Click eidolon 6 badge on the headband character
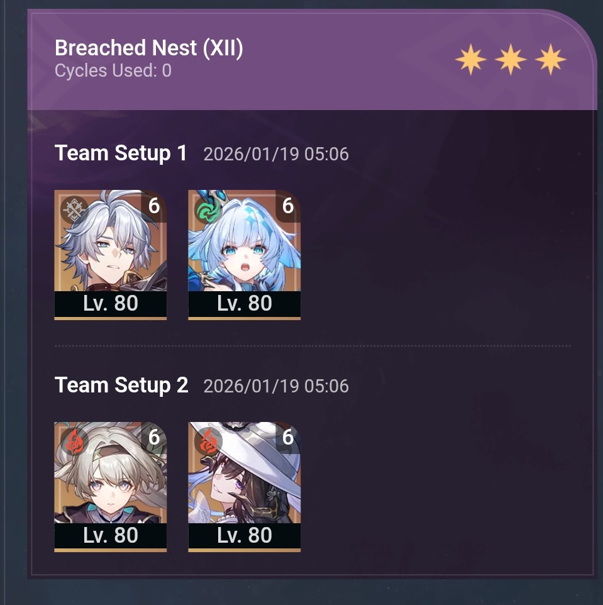 coord(154,438)
